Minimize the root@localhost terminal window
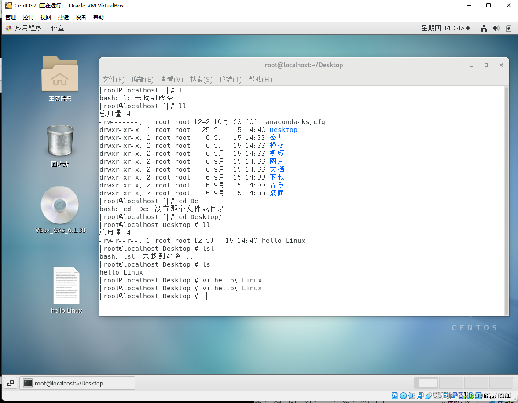Viewport: 518px width, 403px height. [x=471, y=66]
